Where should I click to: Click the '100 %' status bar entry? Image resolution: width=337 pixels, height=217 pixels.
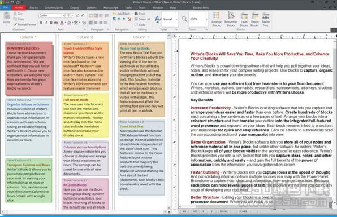(223, 211)
